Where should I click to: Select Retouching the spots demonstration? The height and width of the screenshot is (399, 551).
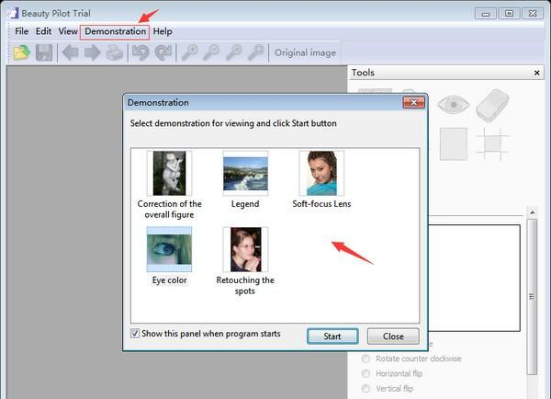(245, 261)
